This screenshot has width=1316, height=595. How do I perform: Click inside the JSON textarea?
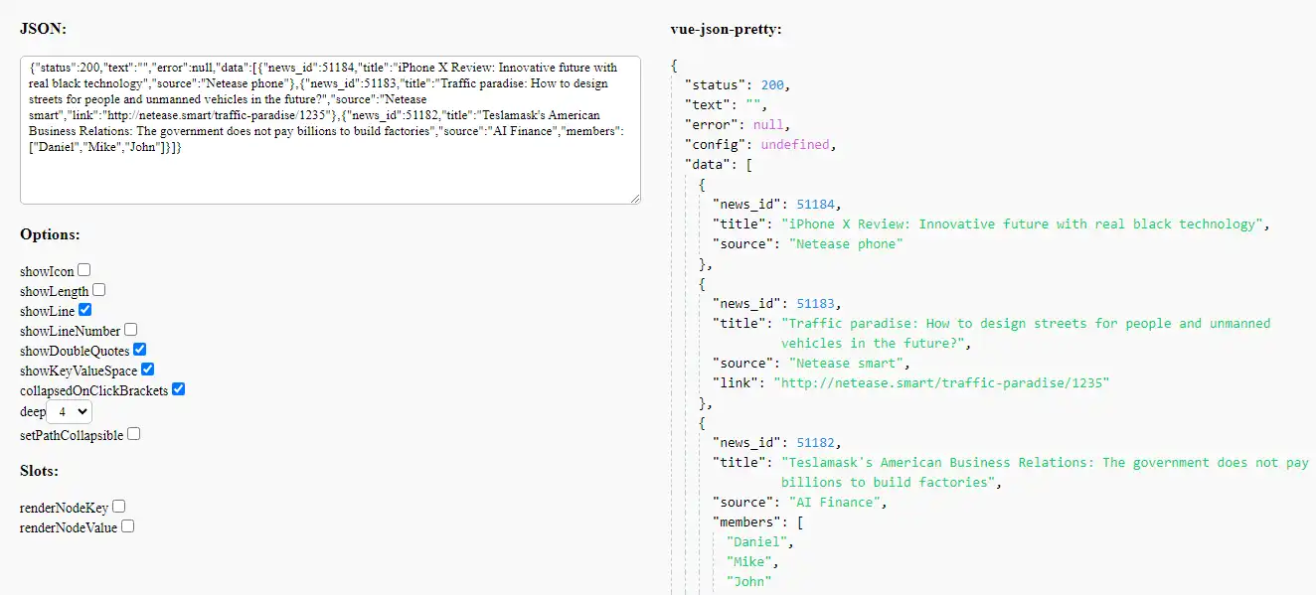330,130
